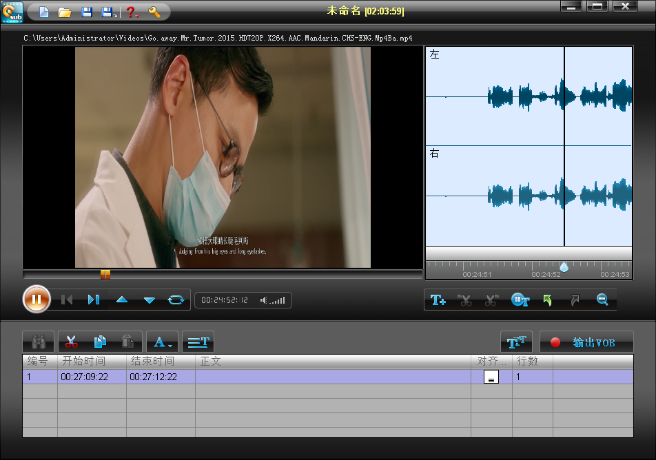The image size is (656, 460).
Task: Click the T+ add subtitle icon
Action: coord(438,300)
